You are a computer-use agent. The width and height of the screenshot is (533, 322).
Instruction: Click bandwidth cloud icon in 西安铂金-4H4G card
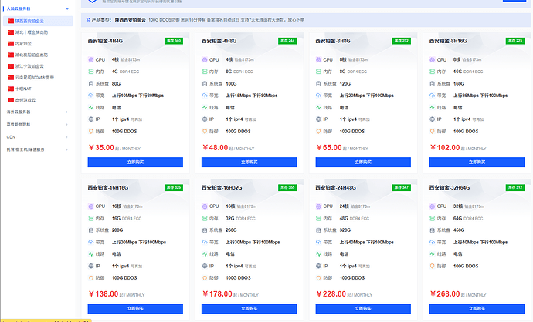[90, 96]
